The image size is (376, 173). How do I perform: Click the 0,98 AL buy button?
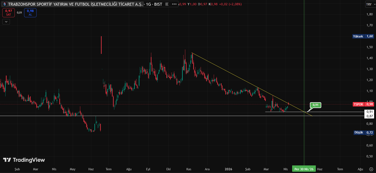pos(30,12)
